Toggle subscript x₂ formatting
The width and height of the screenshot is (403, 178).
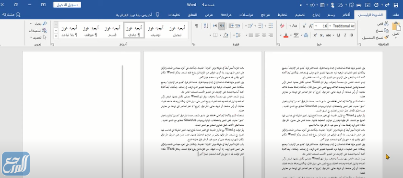(x=322, y=35)
